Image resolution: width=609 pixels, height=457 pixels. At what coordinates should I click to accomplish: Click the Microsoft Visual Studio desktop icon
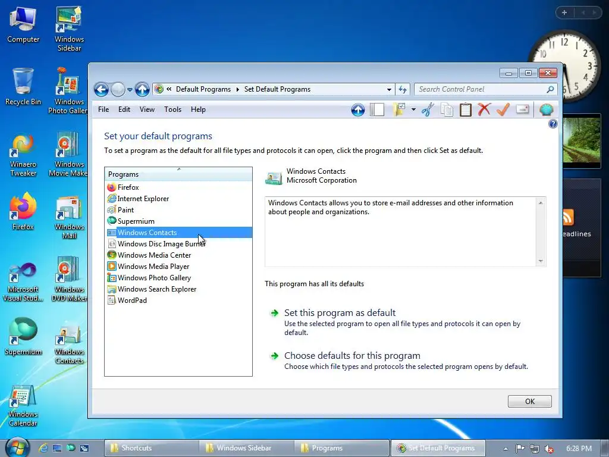(x=23, y=281)
